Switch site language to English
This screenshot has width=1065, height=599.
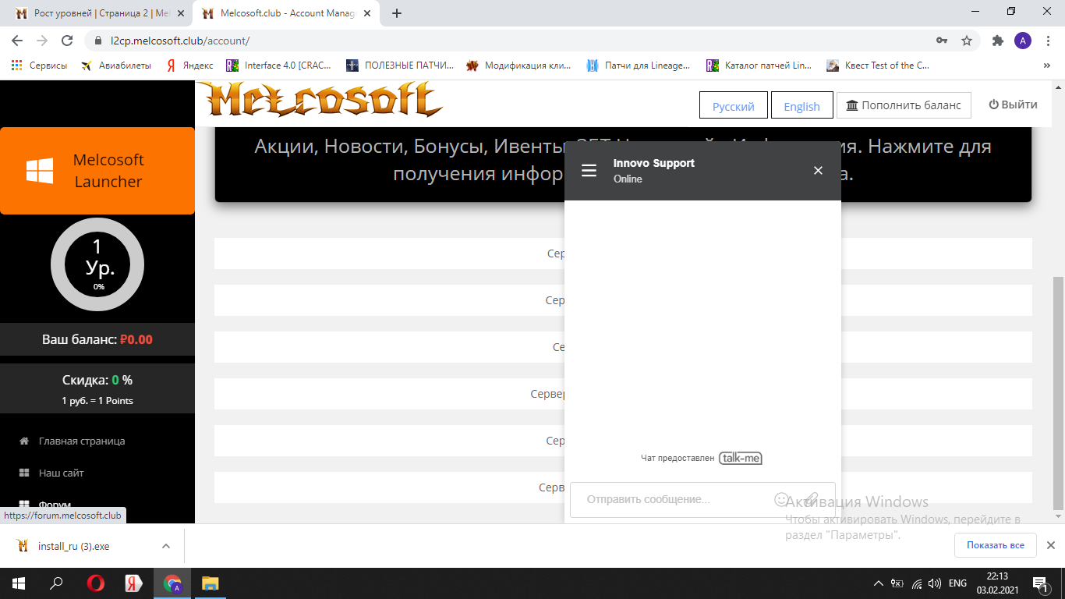tap(801, 106)
